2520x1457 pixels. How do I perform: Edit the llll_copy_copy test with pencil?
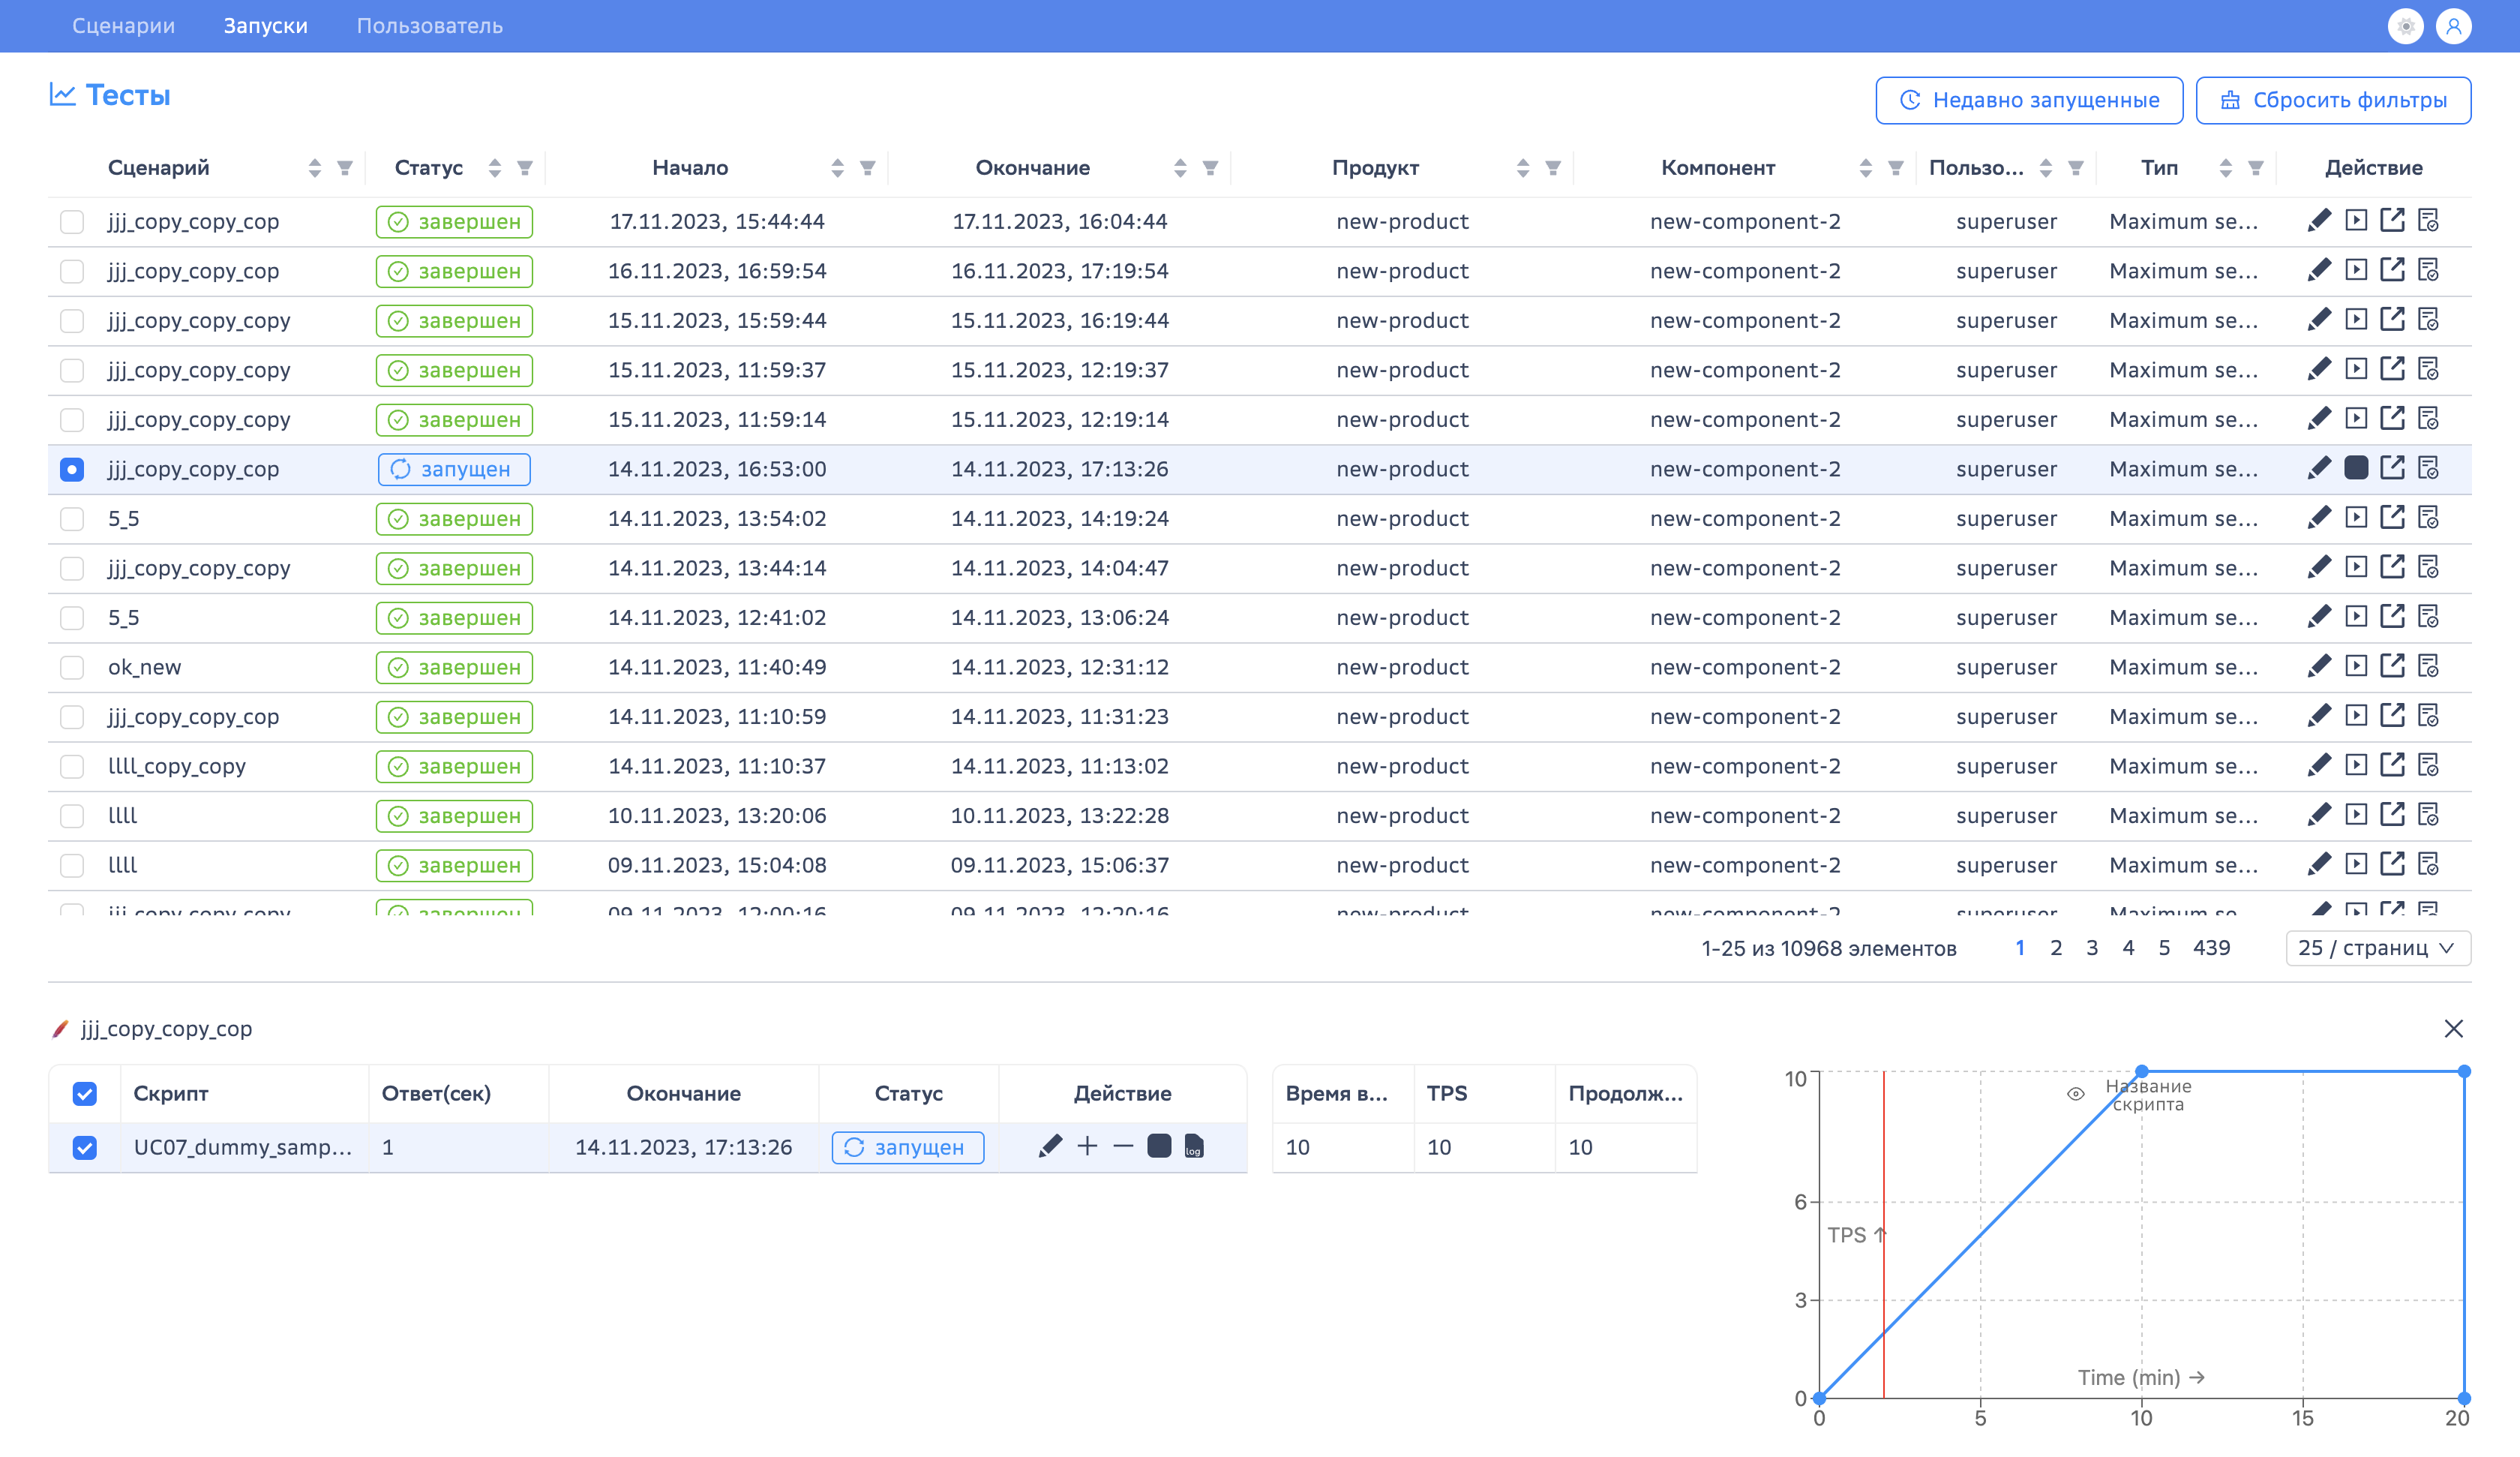2319,765
